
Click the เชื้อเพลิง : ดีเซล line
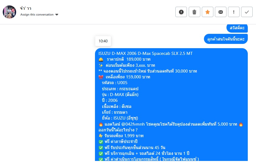117,106
